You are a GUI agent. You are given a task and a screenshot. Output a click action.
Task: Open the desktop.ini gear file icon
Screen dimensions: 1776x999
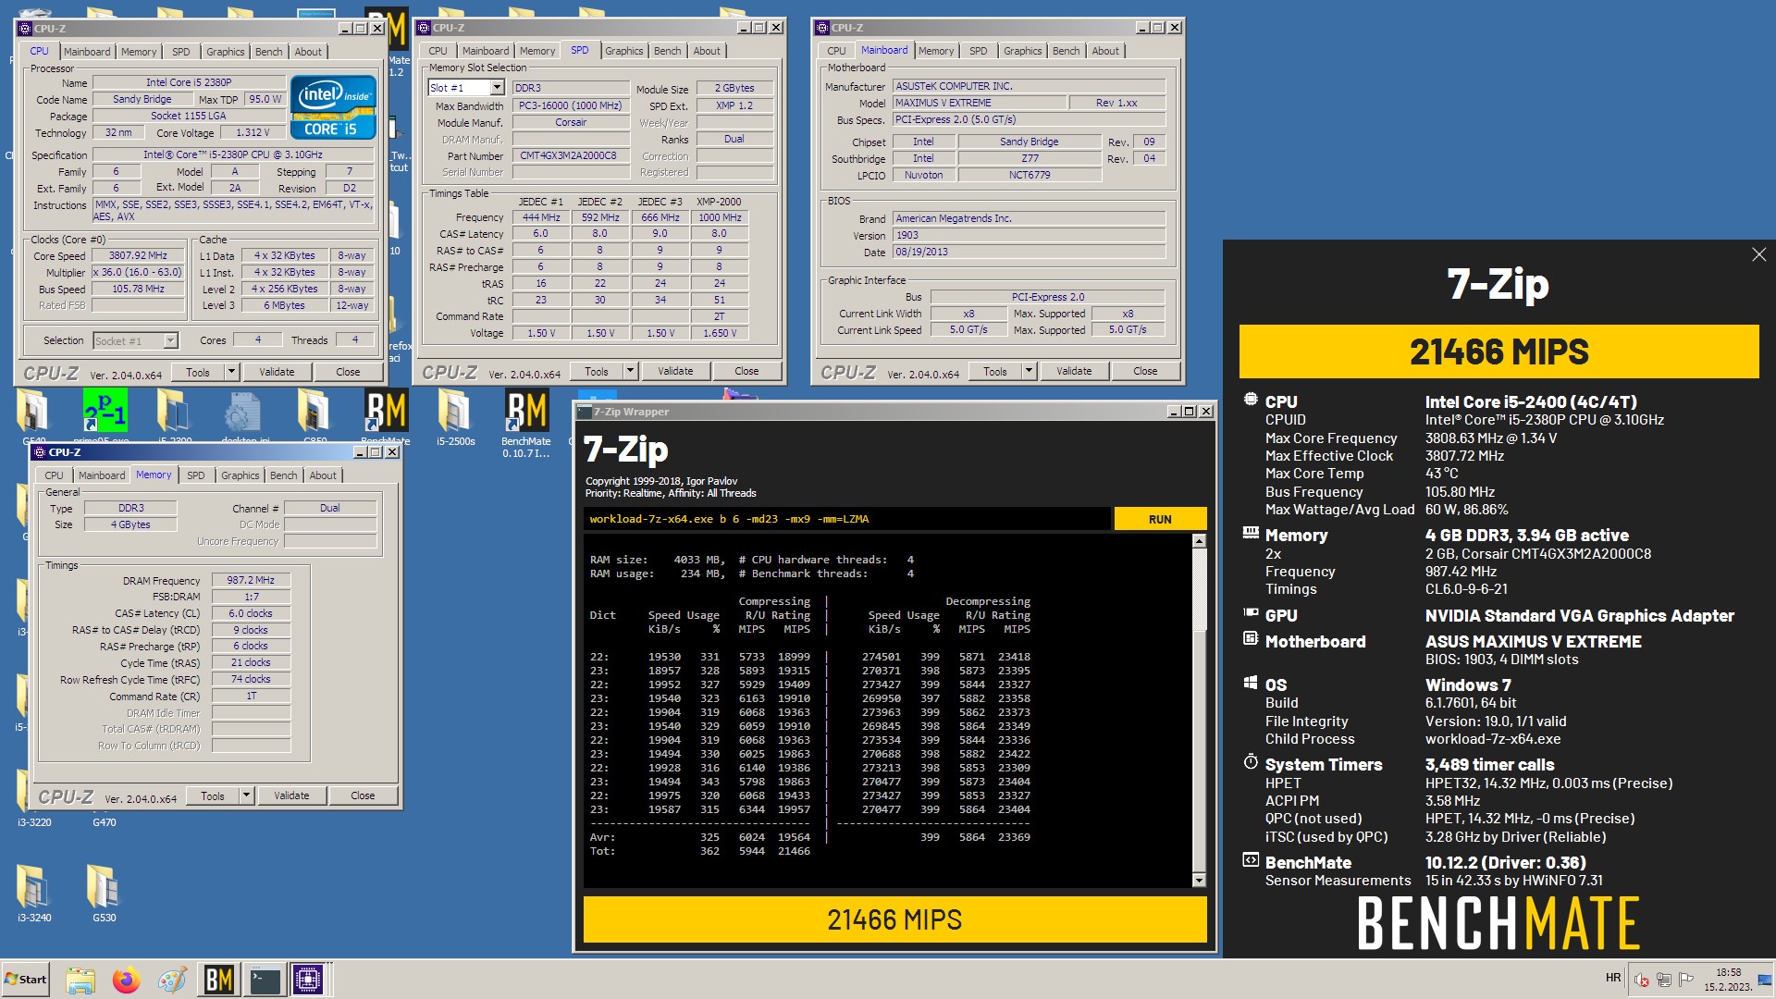pos(242,411)
